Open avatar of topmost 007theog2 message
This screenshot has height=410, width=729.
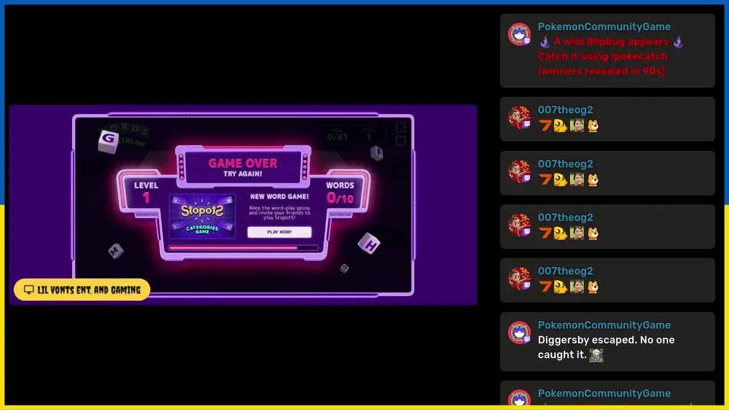pos(519,118)
